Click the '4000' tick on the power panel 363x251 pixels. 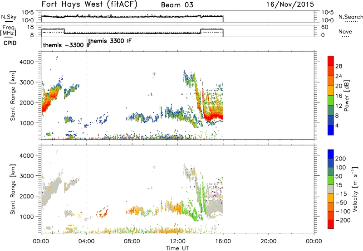click(x=27, y=62)
